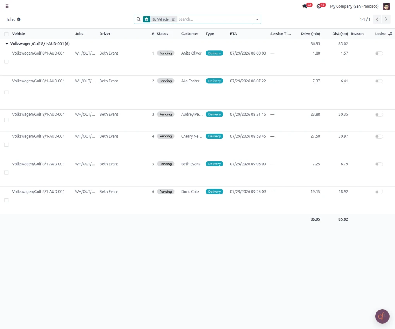Toggle Locked switch for Aka Foster row

[379, 81]
